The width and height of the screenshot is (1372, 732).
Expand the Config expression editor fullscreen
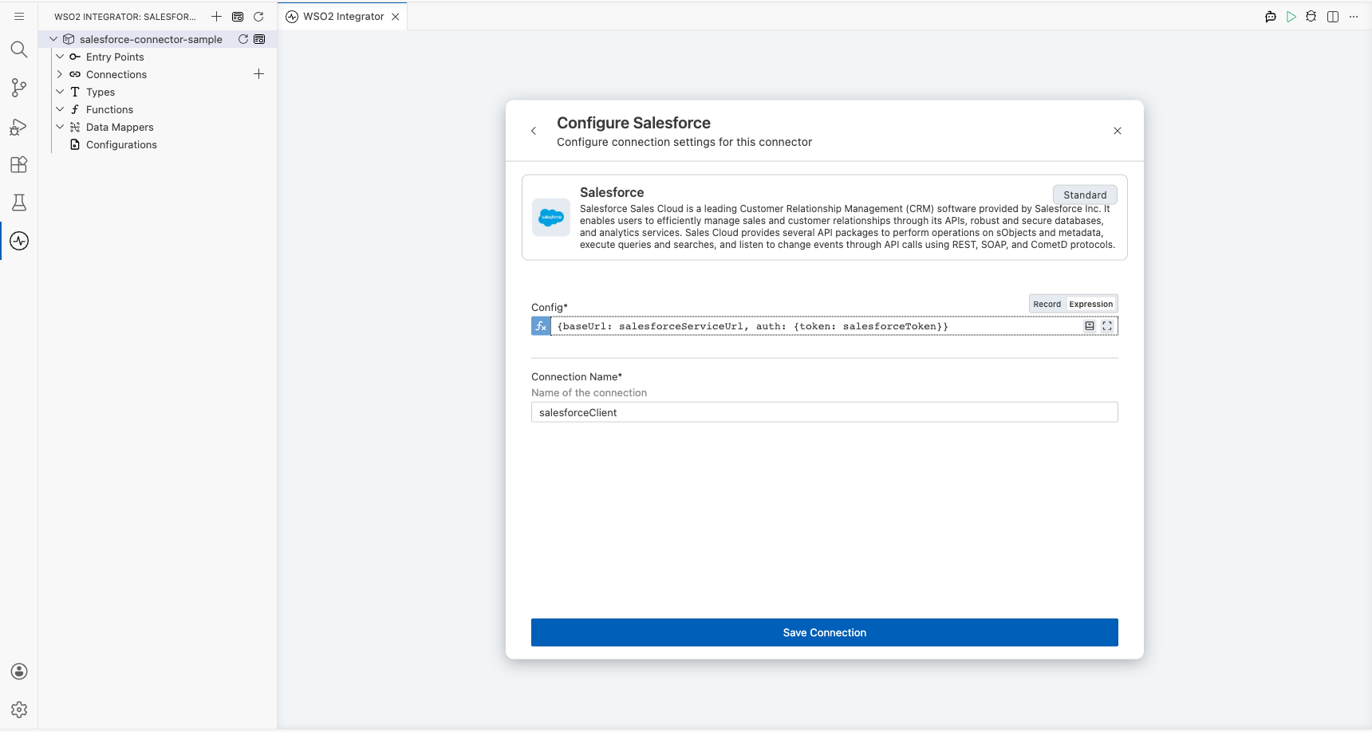point(1107,326)
